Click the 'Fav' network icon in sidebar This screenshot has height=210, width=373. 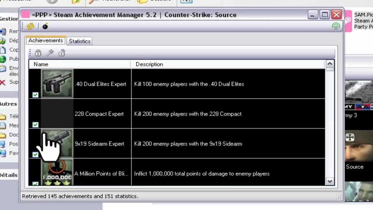pyautogui.click(x=3, y=153)
